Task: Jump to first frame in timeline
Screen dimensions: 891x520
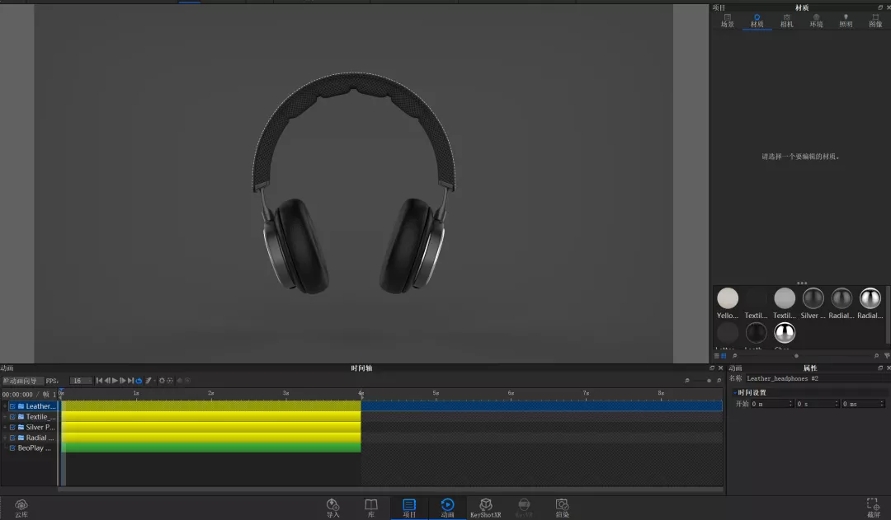Action: [99, 381]
